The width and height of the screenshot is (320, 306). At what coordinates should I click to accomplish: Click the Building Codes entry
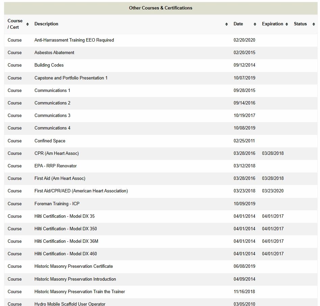click(49, 65)
